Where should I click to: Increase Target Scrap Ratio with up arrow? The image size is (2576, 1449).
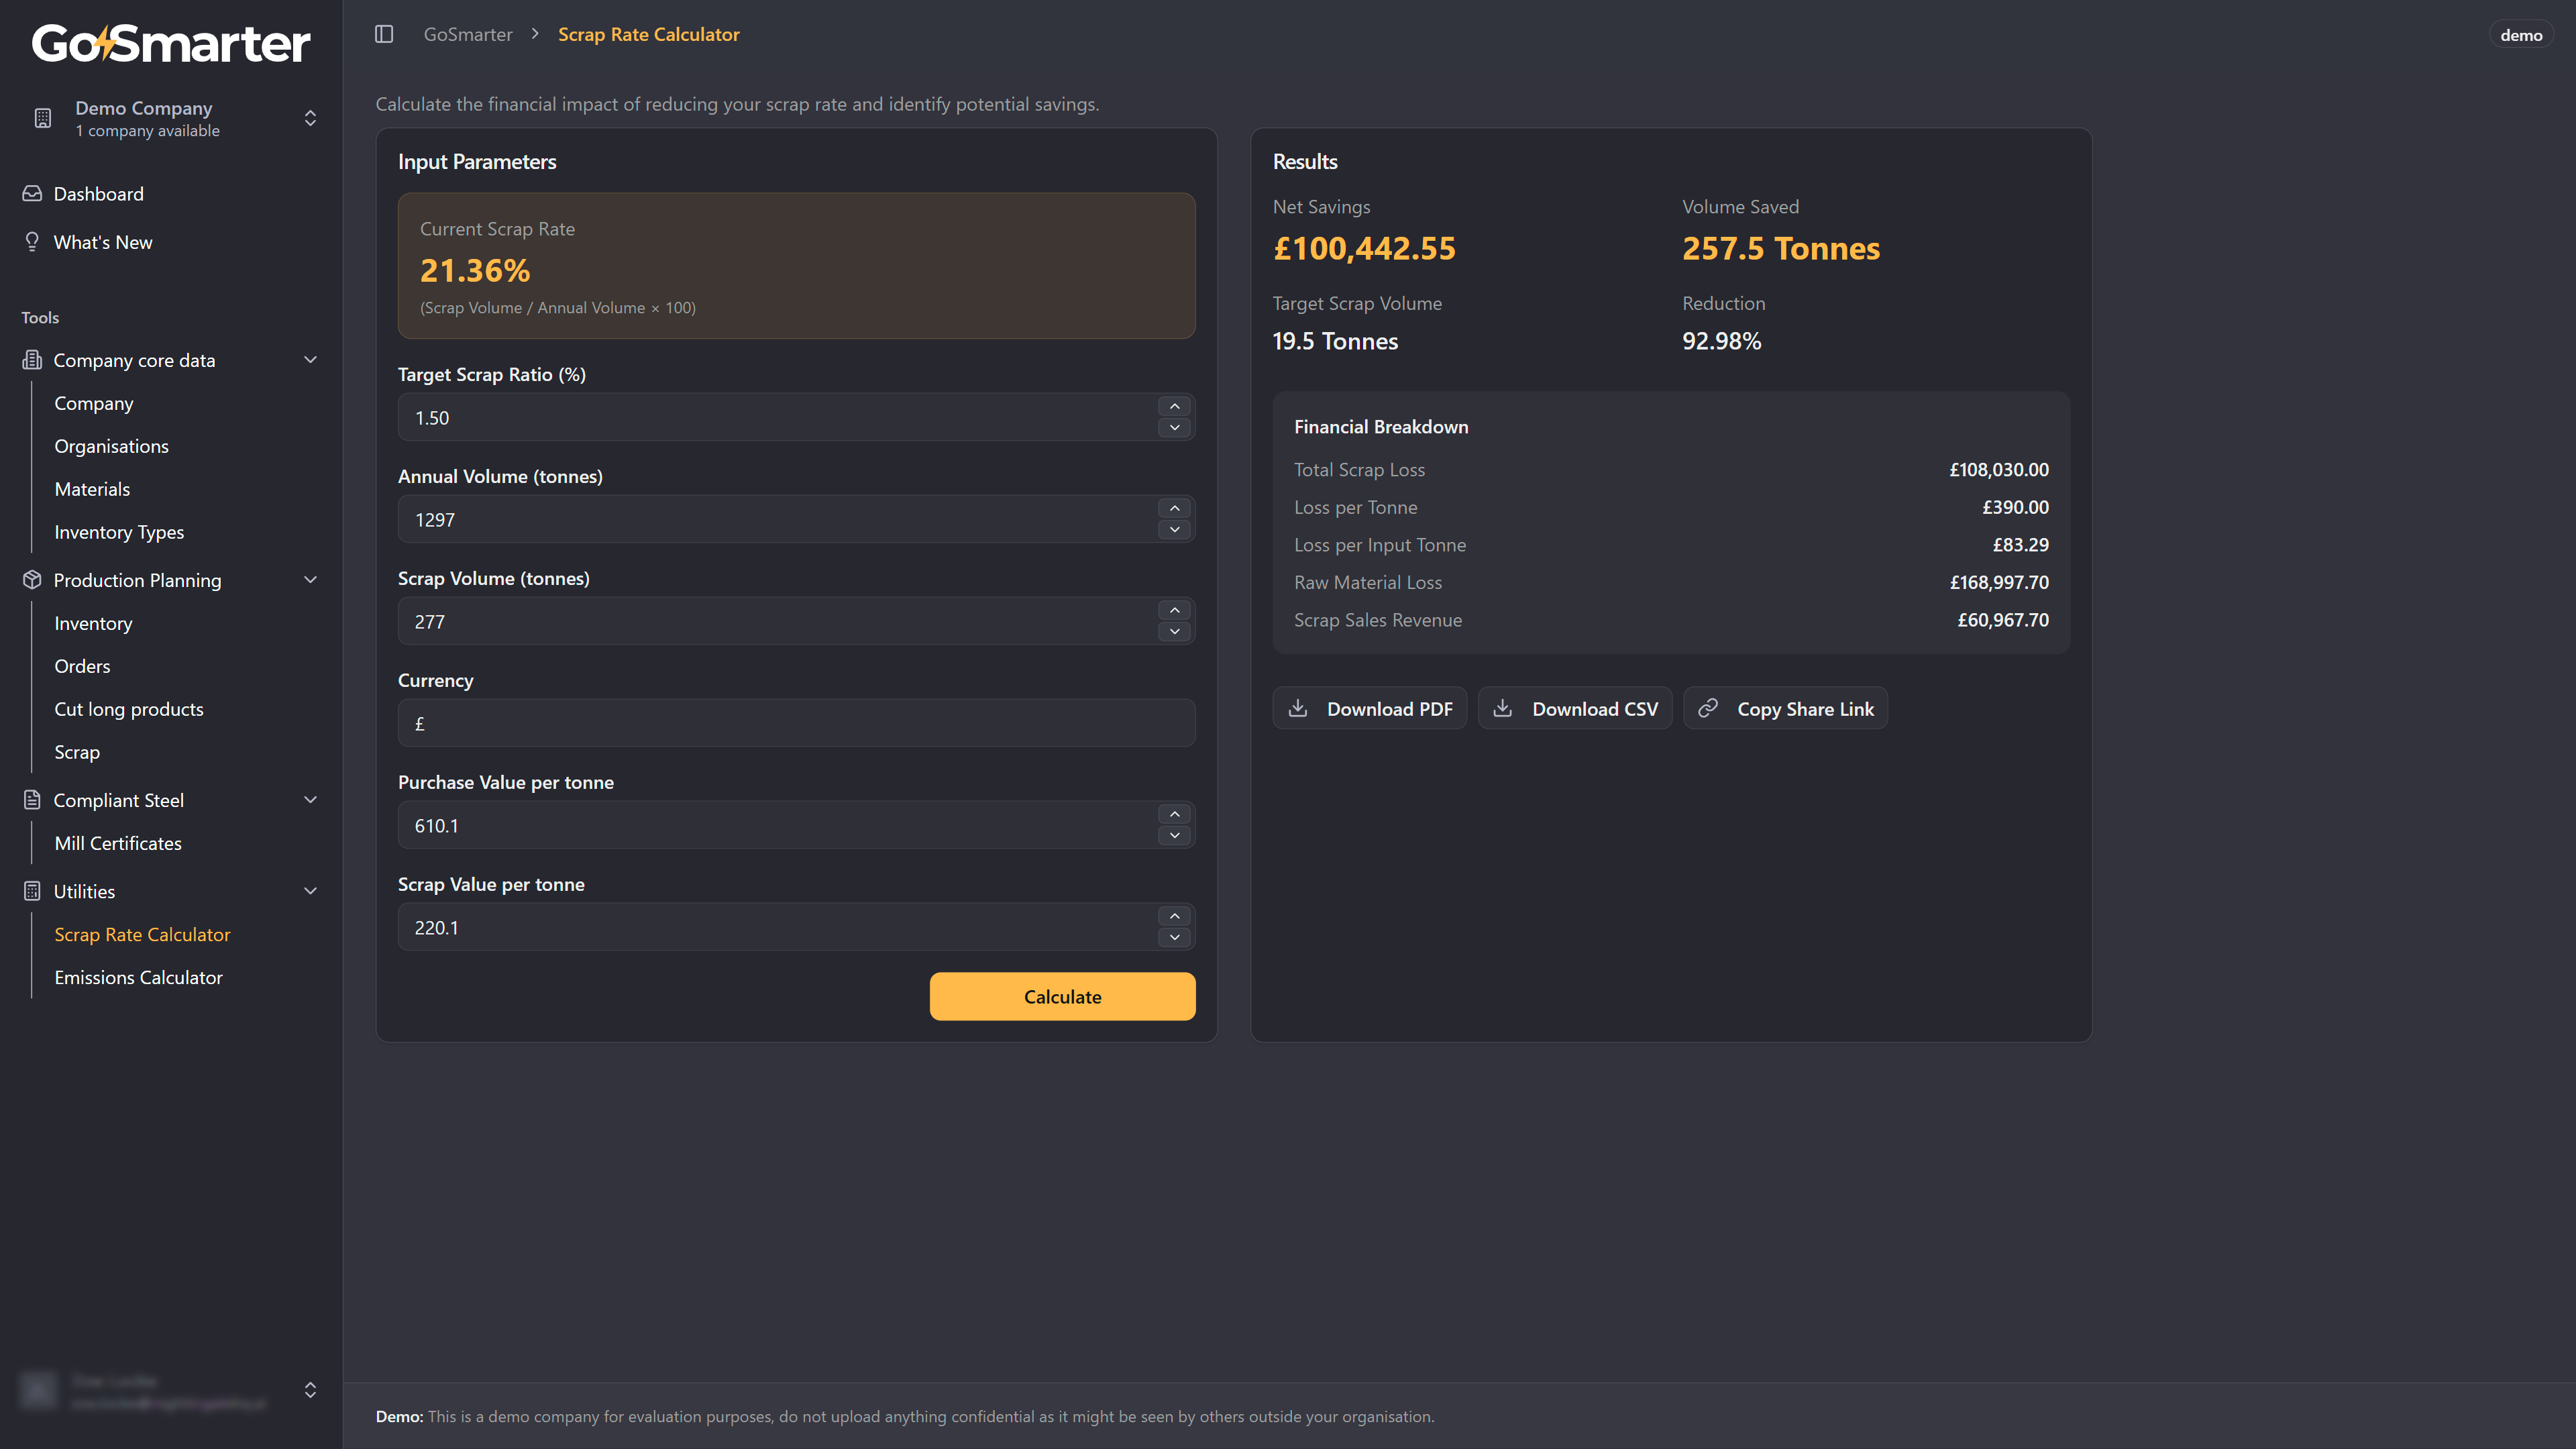click(x=1175, y=406)
